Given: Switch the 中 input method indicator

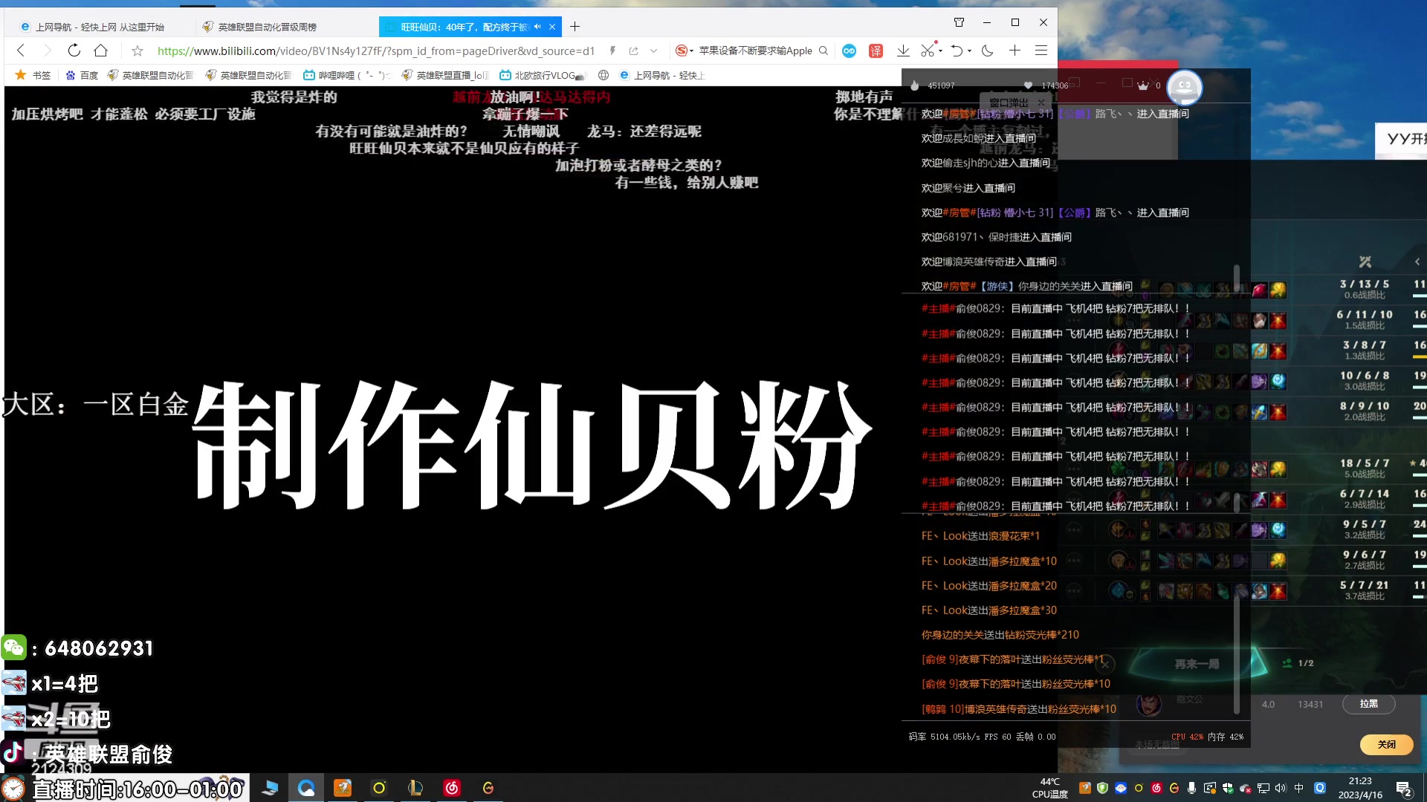Looking at the screenshot, I should pos(1299,788).
